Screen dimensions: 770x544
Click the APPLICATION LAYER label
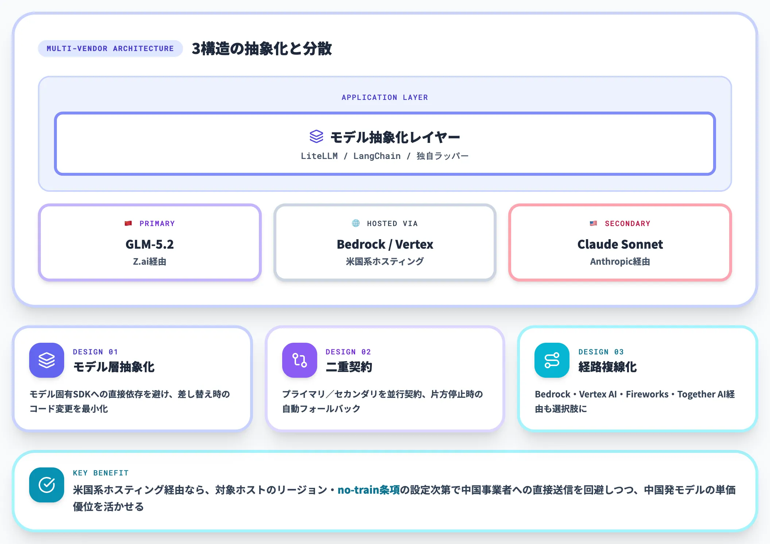(x=385, y=97)
